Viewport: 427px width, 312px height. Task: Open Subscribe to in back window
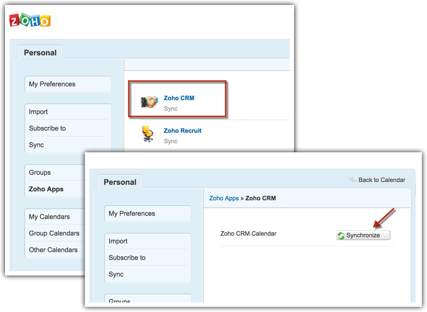68,128
